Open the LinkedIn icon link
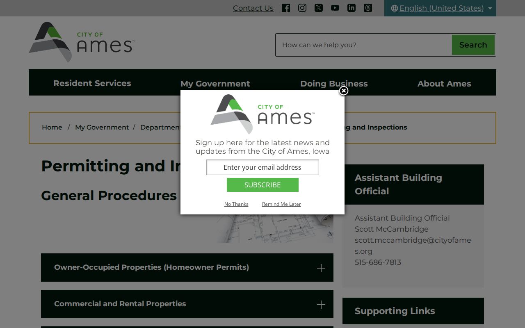 pos(352,8)
